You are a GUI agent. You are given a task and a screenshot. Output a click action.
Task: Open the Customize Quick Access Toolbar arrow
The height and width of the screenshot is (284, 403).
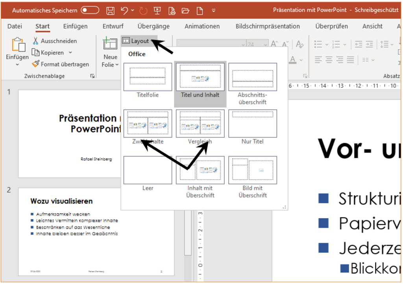click(x=214, y=11)
